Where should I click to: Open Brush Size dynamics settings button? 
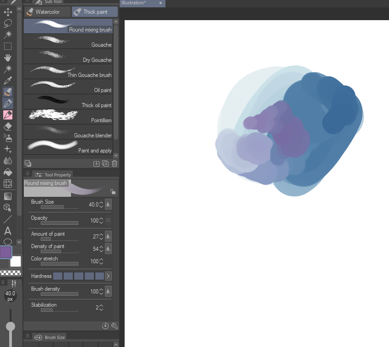108,204
